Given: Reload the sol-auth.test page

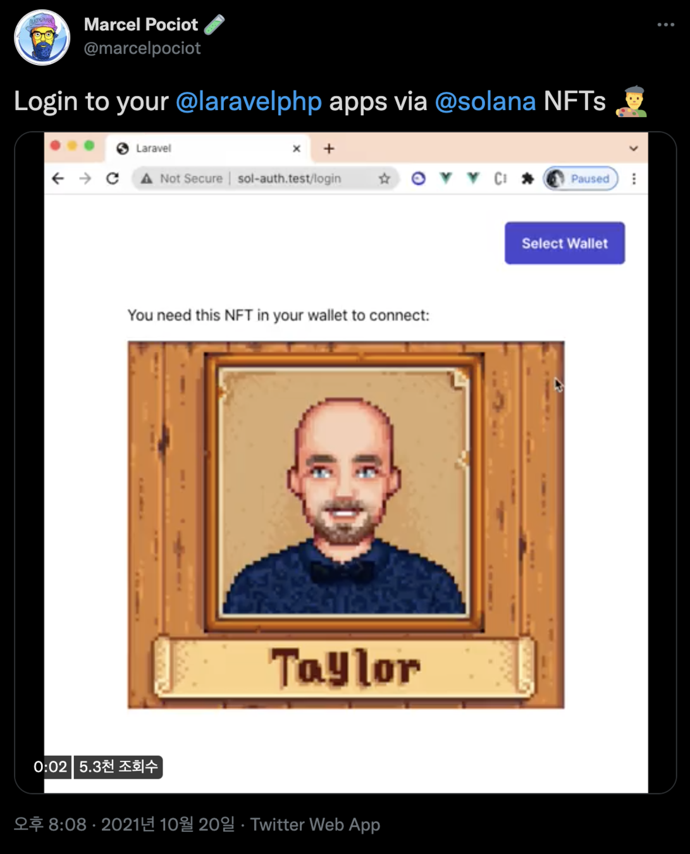Looking at the screenshot, I should pyautogui.click(x=113, y=178).
